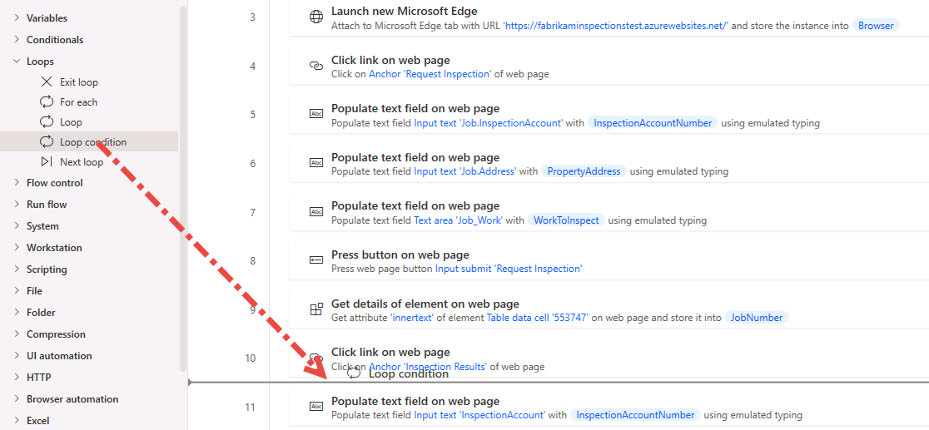
Task: Click the text field icon on step 5
Action: (x=316, y=115)
